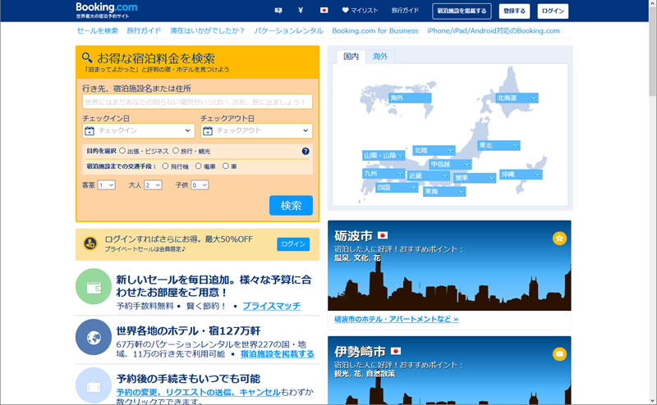Expand the 関東 region dropdown

[x=475, y=178]
